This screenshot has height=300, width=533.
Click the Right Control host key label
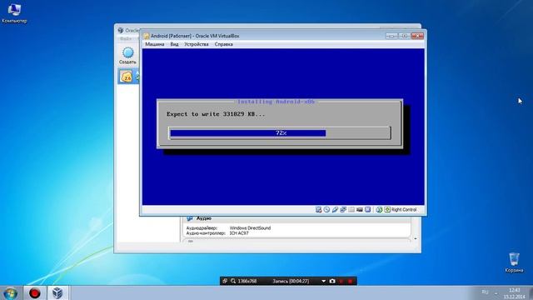tap(404, 209)
